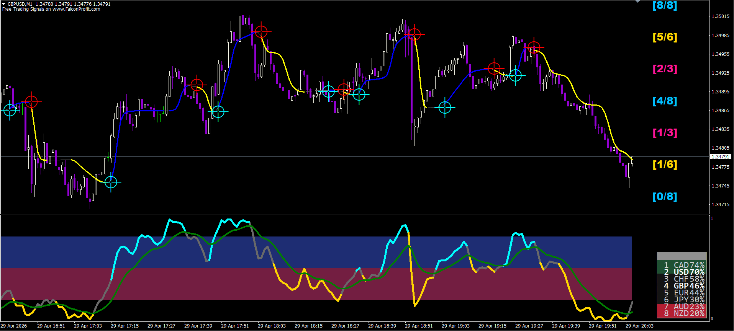
Task: Click the chart shift triangle on top edge
Action: [637, 2]
